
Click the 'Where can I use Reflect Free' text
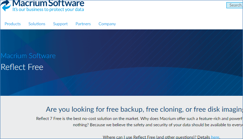pyautogui.click(x=156, y=137)
